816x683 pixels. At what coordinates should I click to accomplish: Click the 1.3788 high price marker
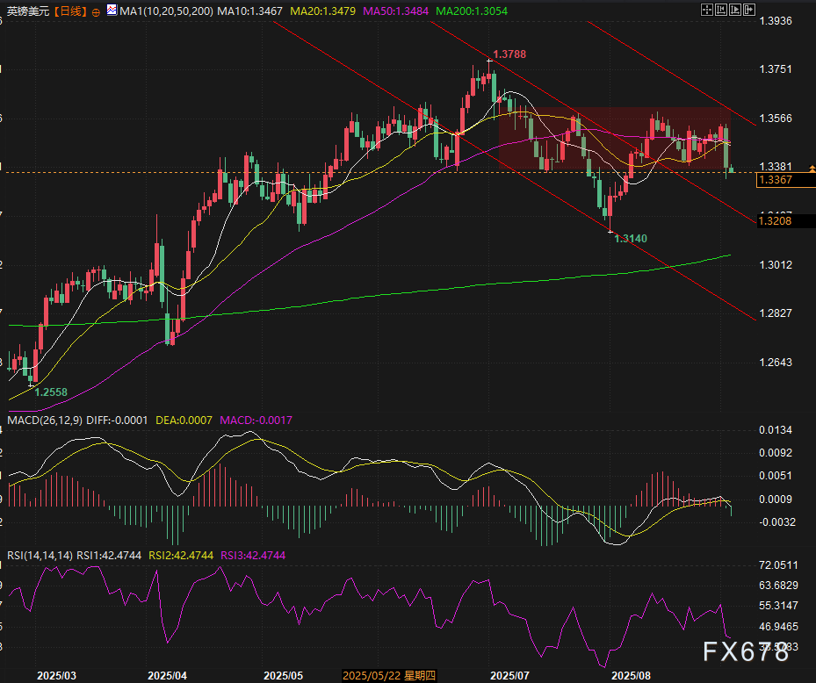(509, 54)
